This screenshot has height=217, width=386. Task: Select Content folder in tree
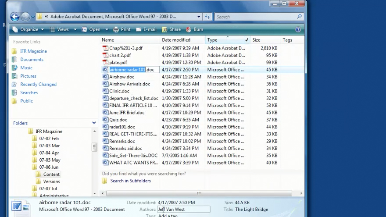click(x=51, y=174)
